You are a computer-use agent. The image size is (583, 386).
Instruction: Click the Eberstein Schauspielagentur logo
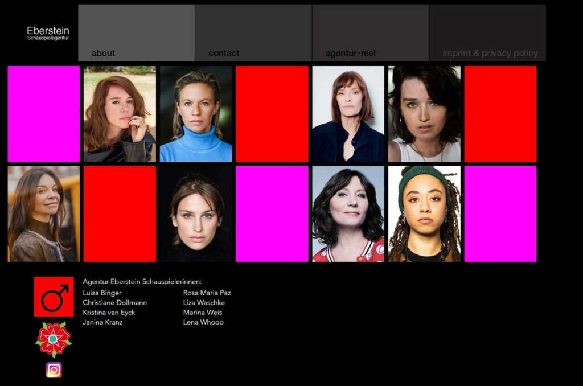(48, 33)
